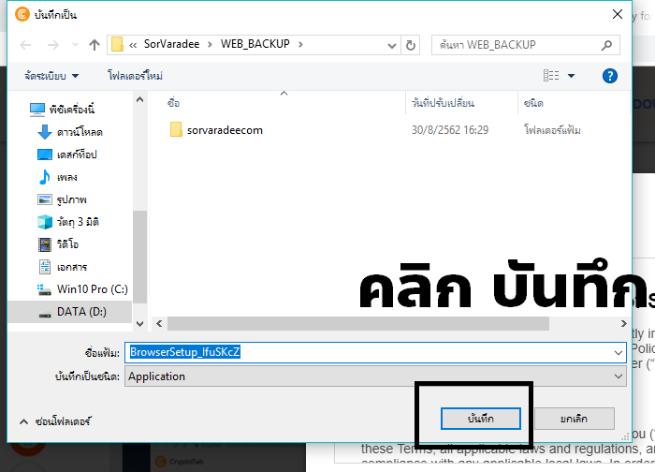Open the save as type Application dropdown
The height and width of the screenshot is (472, 655).
pyautogui.click(x=375, y=376)
